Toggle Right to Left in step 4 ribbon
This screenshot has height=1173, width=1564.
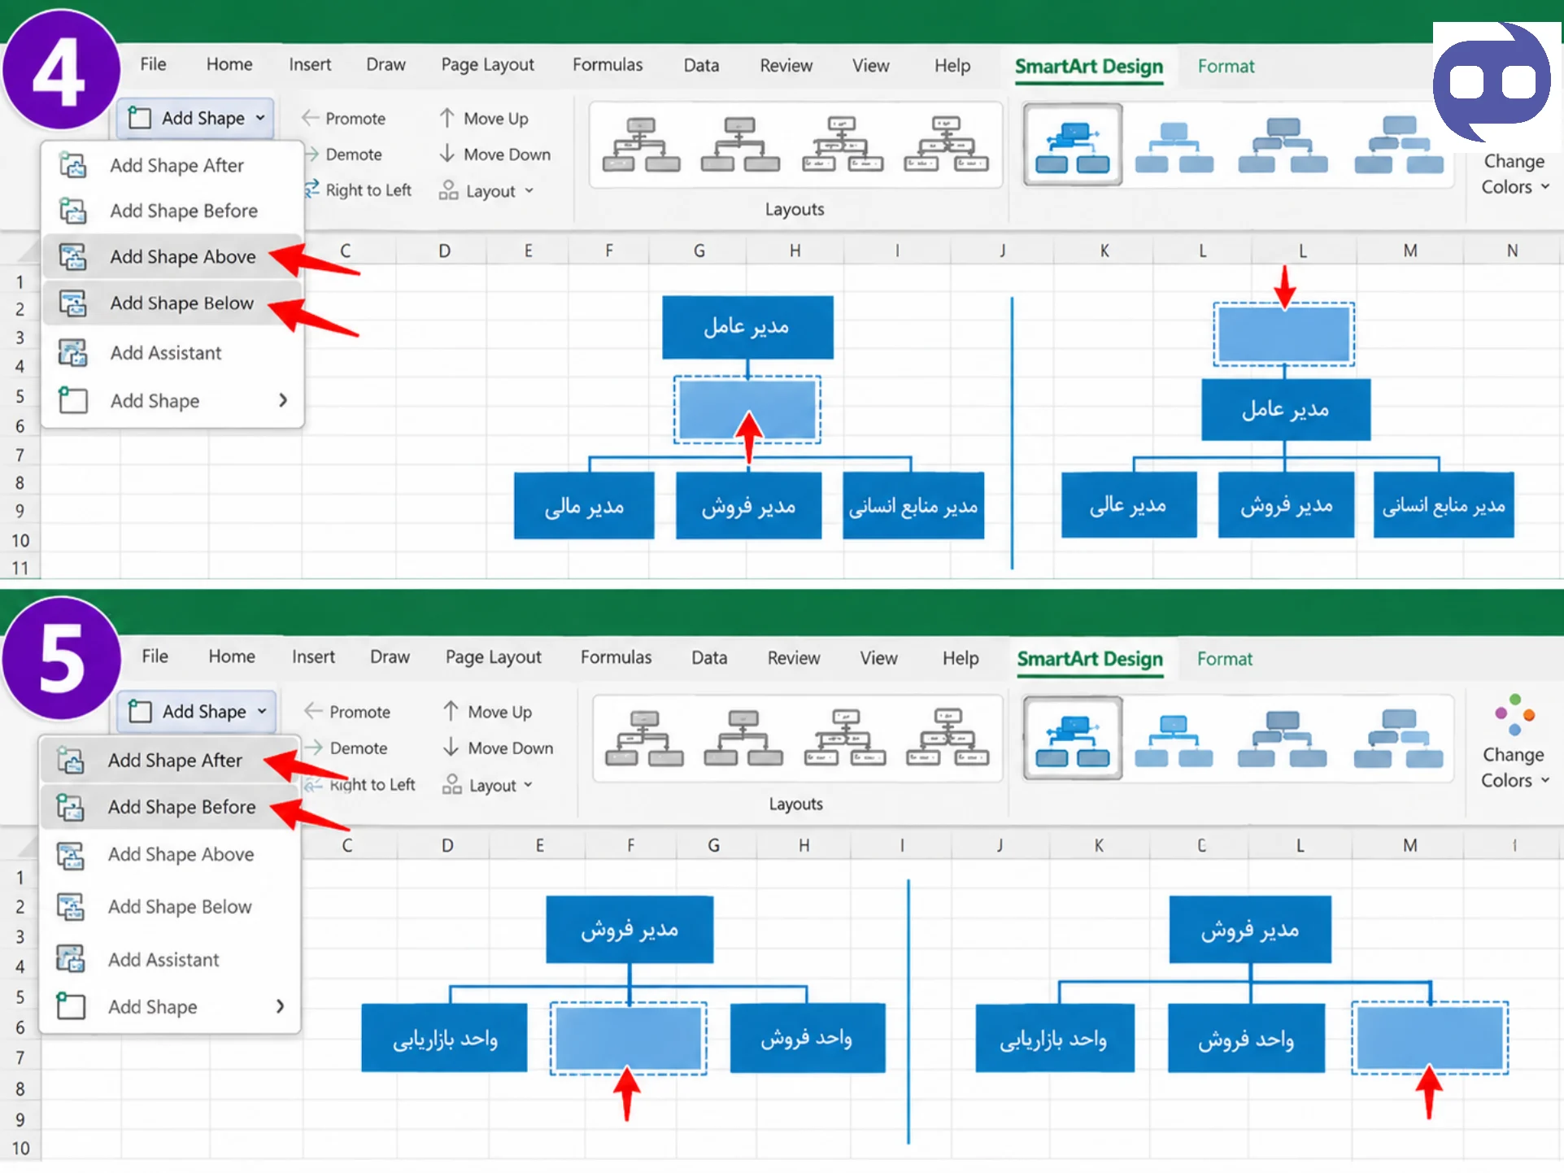point(358,190)
